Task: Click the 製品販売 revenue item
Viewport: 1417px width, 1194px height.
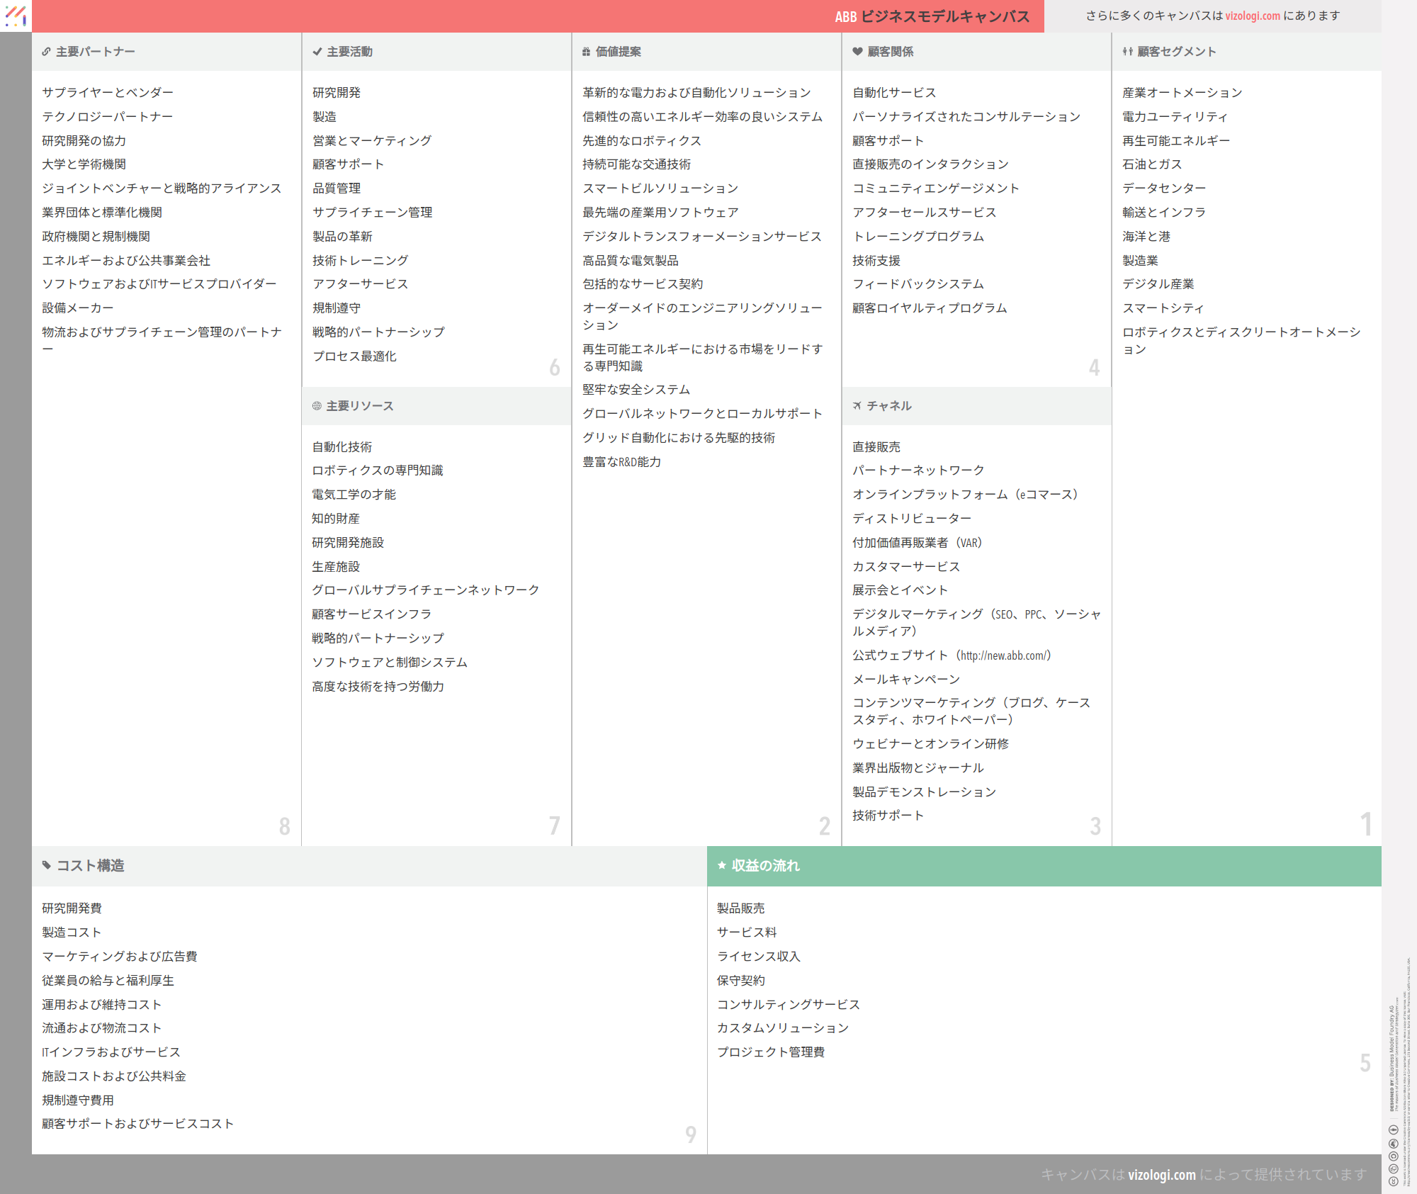Action: tap(740, 908)
